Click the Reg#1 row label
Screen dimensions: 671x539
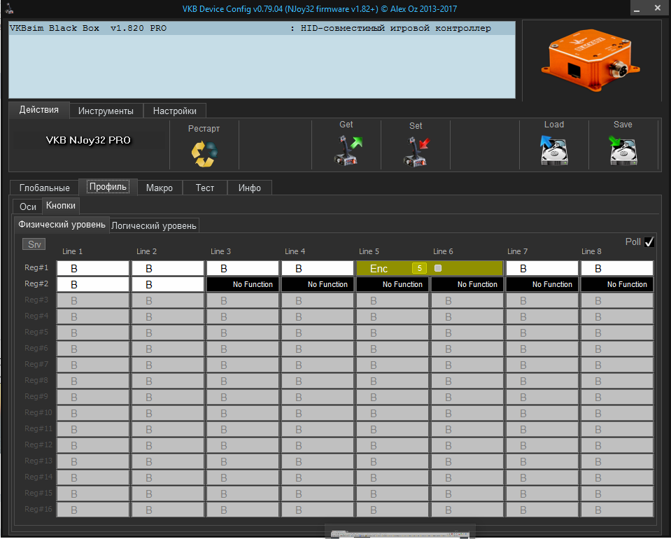36,267
